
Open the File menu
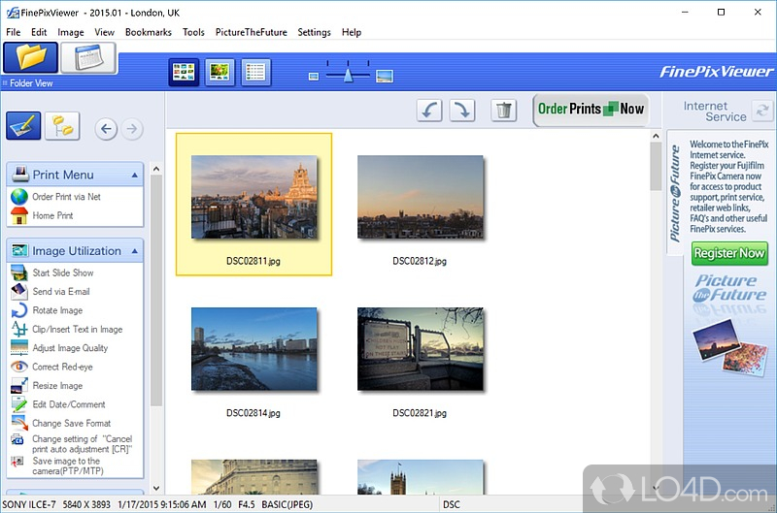pyautogui.click(x=14, y=32)
